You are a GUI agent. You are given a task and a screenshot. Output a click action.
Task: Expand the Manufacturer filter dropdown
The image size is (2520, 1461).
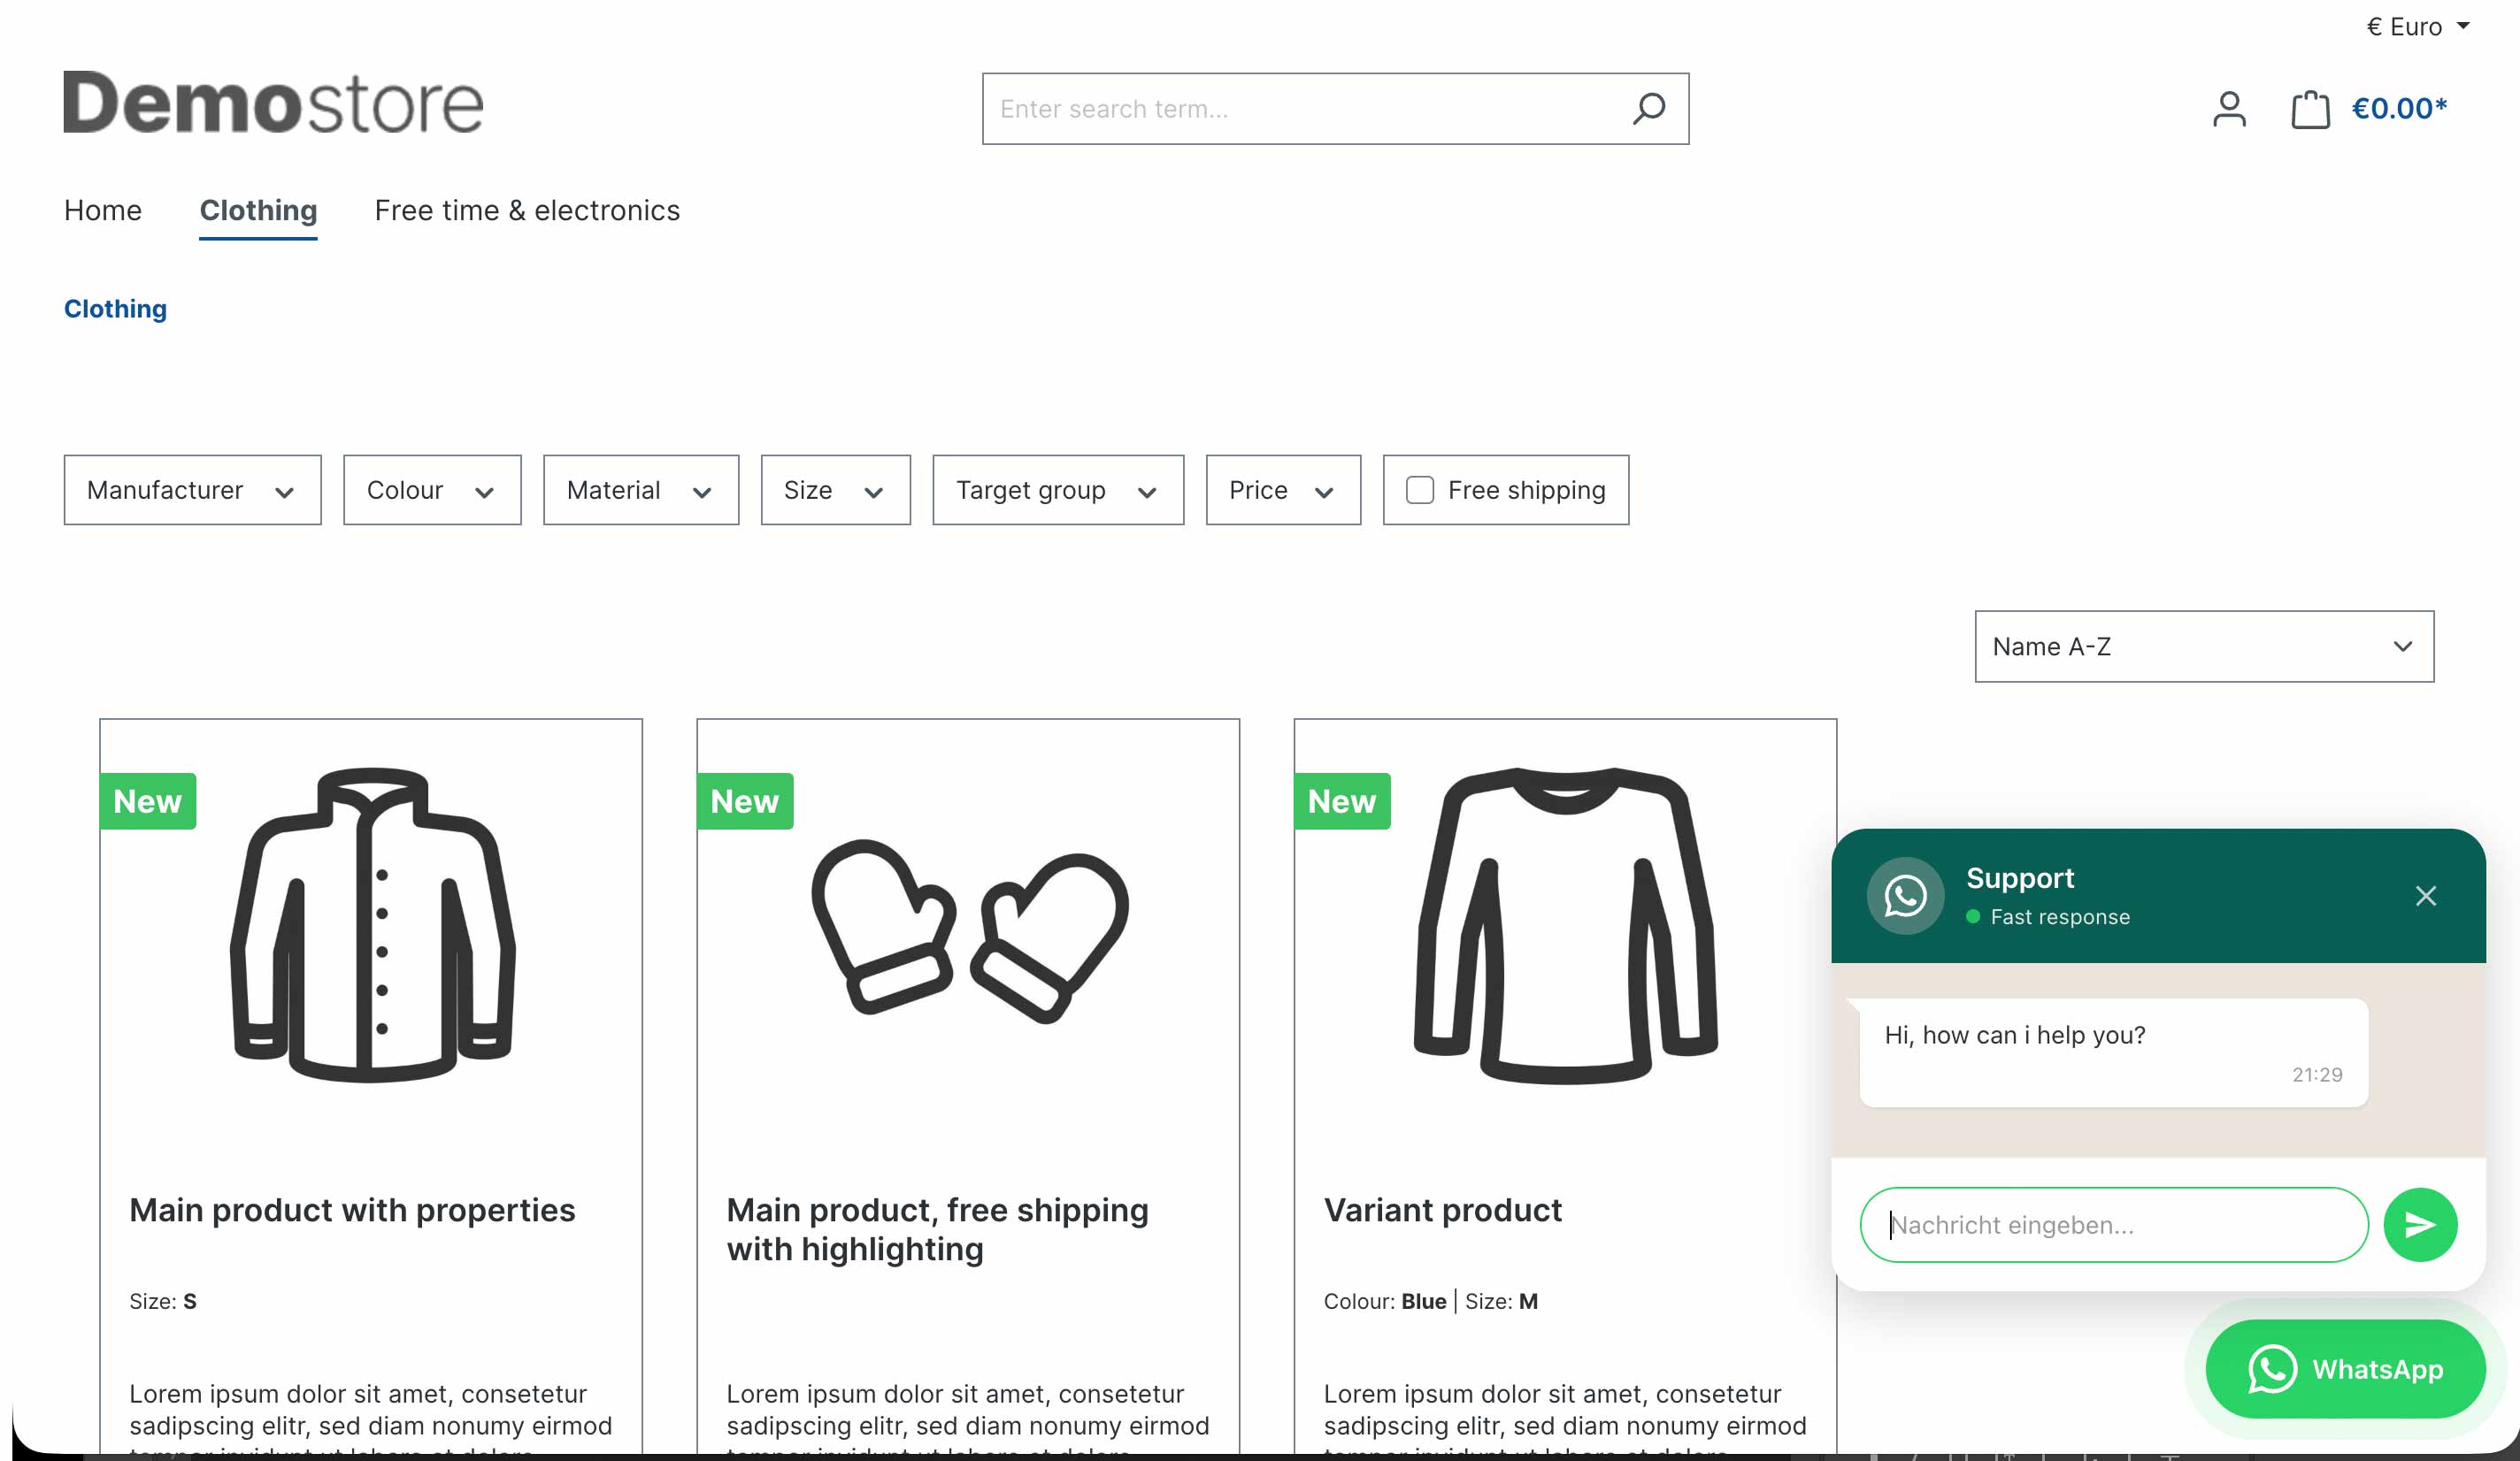coord(192,490)
